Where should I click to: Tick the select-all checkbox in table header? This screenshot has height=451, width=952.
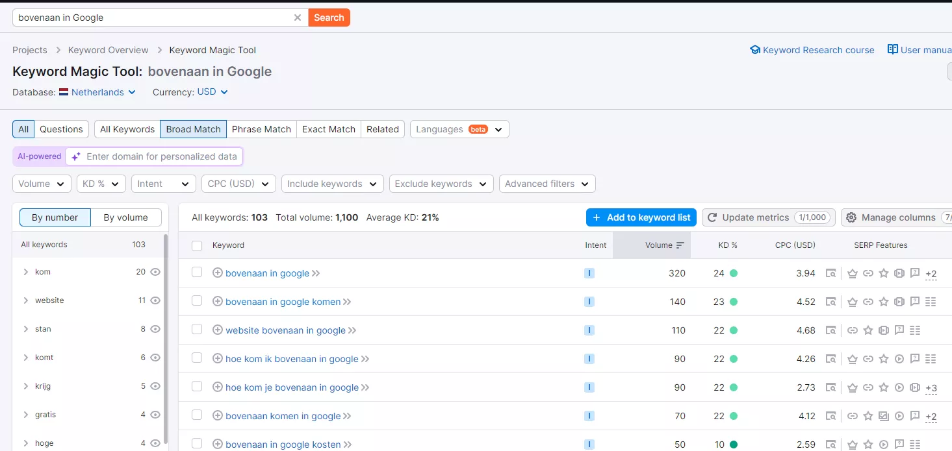197,245
